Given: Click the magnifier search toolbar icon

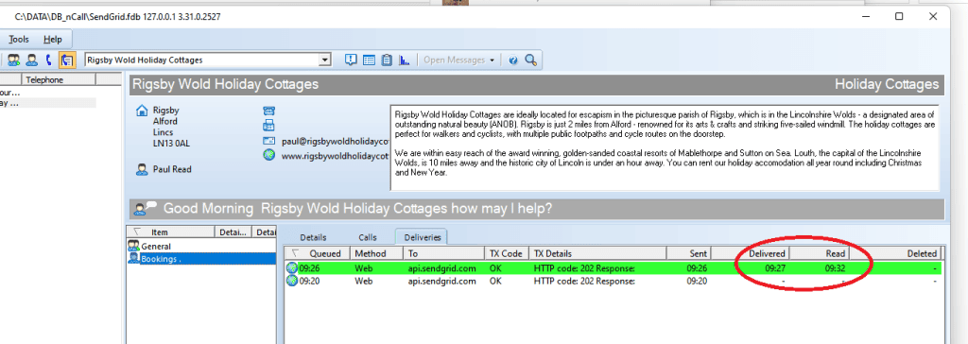Looking at the screenshot, I should tap(530, 60).
